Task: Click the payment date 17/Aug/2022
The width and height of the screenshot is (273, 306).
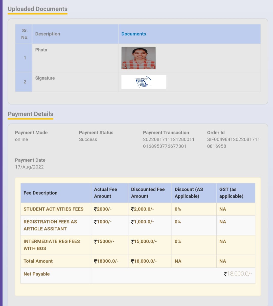Action: pyautogui.click(x=29, y=167)
